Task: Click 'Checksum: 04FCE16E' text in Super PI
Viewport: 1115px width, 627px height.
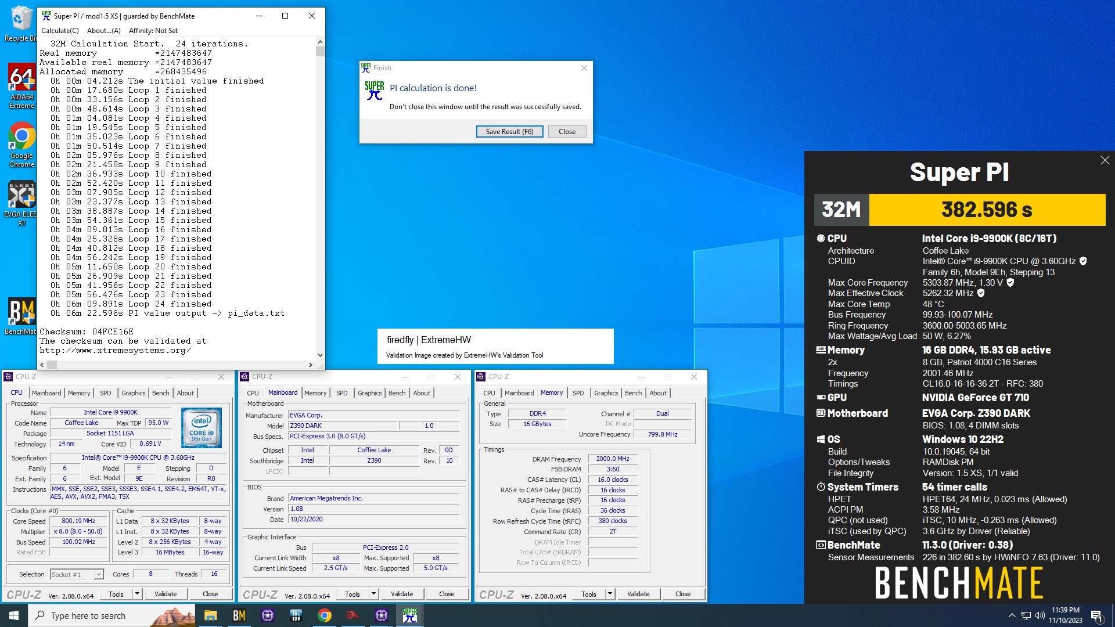Action: pos(87,331)
